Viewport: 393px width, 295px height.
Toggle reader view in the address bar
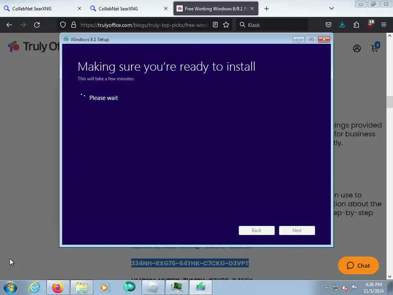[215, 25]
